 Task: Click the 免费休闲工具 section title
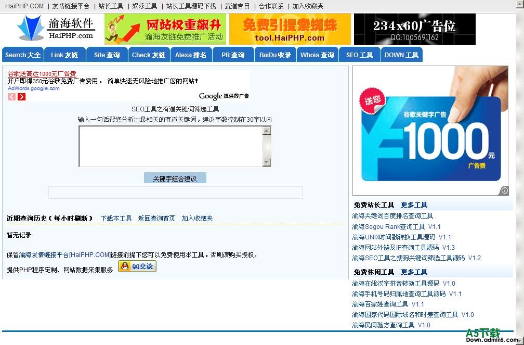click(x=374, y=272)
